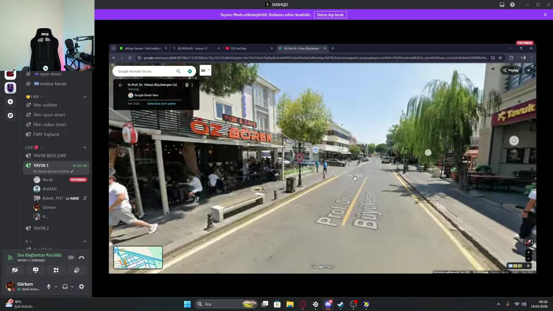This screenshot has height=311, width=553.
Task: Start screen share in Discord voice panel
Action: coord(36,270)
